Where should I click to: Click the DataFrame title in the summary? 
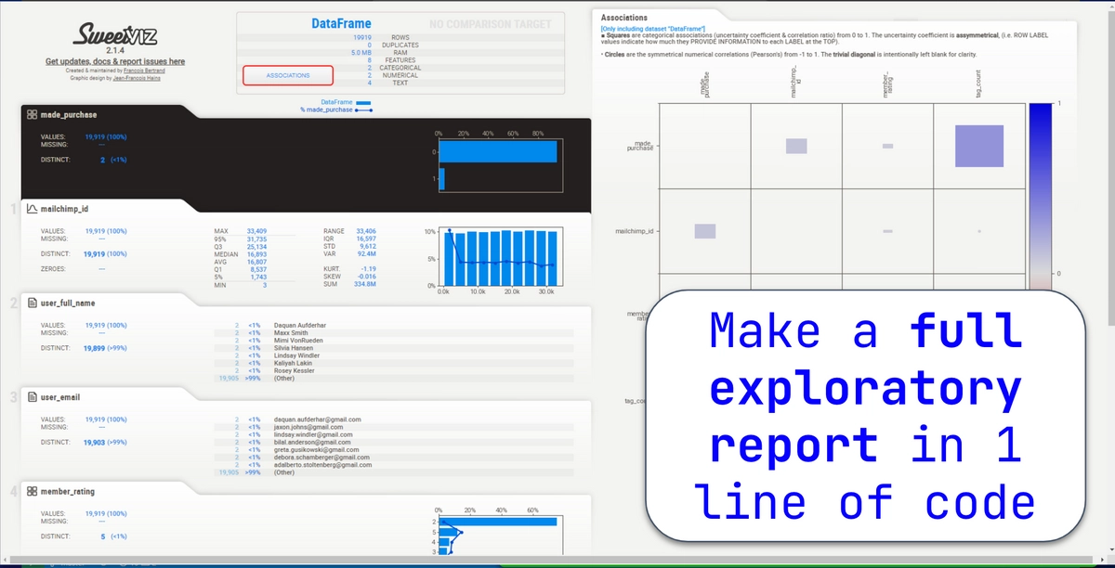(339, 24)
